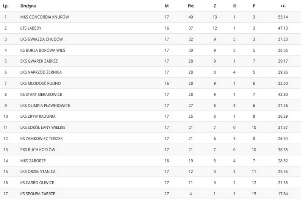
Task: Click LKS Olimpia Pławniowice team name
Action: 45,105
